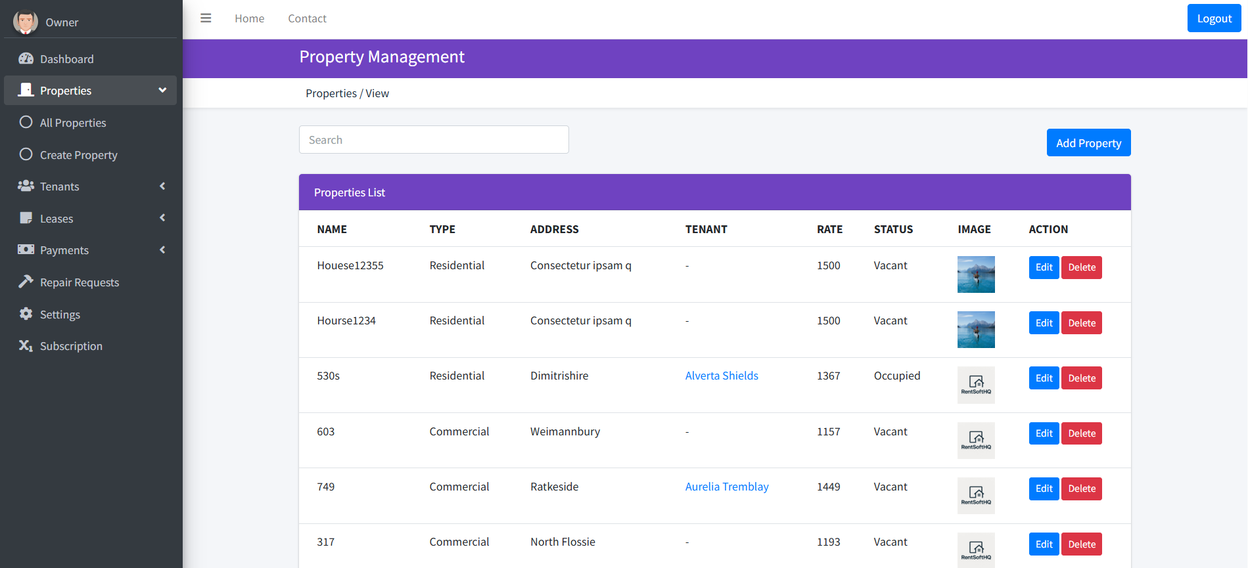Image resolution: width=1248 pixels, height=568 pixels.
Task: Click the Add Property button
Action: [x=1088, y=142]
